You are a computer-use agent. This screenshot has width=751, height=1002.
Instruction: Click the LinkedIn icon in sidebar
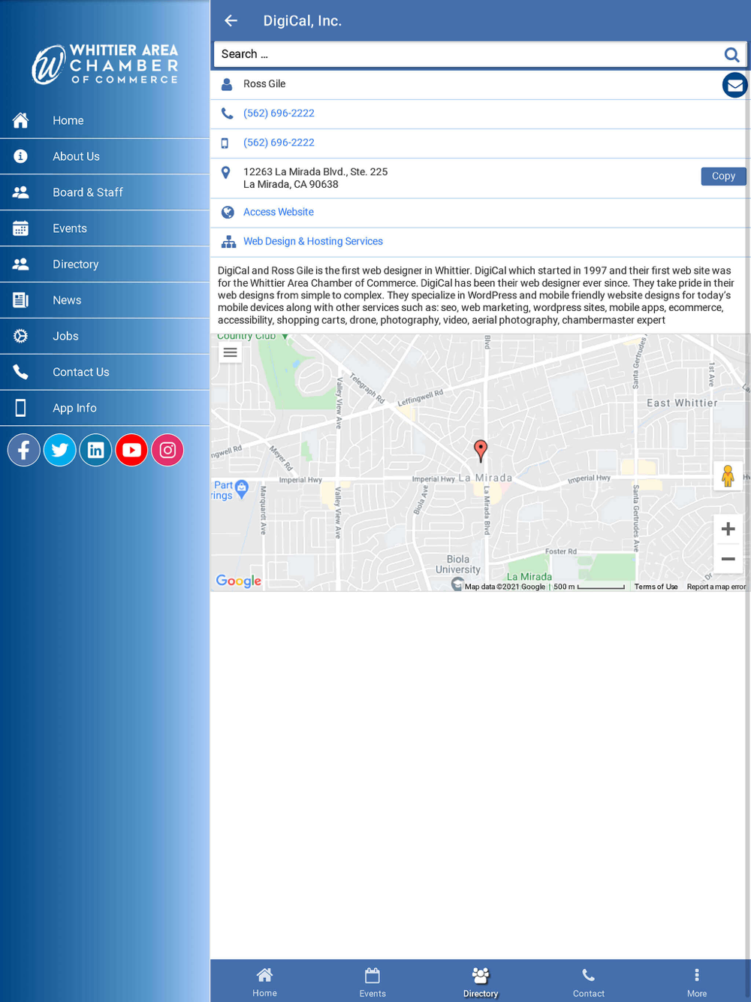tap(96, 450)
